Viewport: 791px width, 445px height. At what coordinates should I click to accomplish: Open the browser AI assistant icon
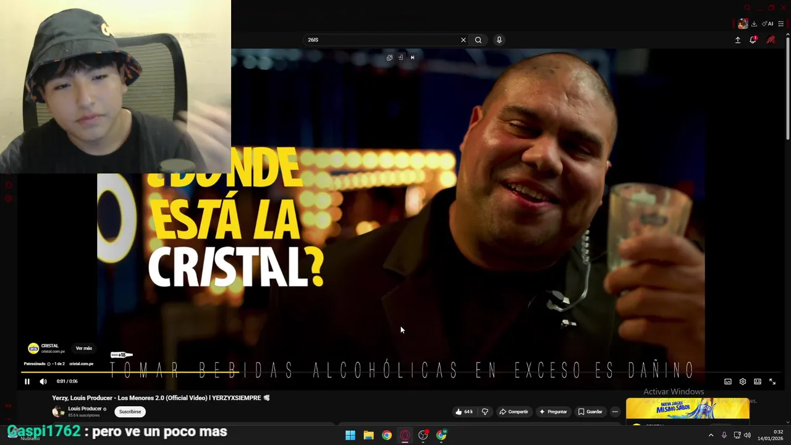(x=768, y=23)
